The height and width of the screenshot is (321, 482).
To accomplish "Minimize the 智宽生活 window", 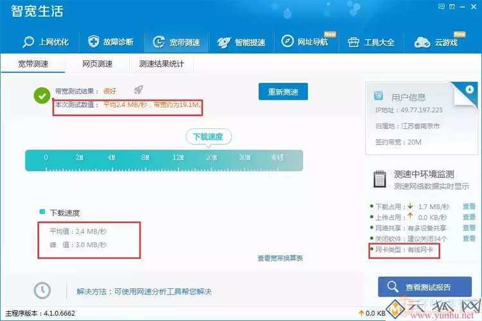I will (x=462, y=7).
